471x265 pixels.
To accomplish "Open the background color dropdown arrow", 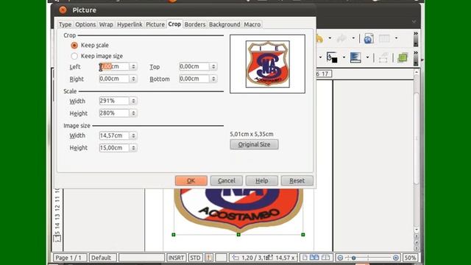I will (x=344, y=57).
